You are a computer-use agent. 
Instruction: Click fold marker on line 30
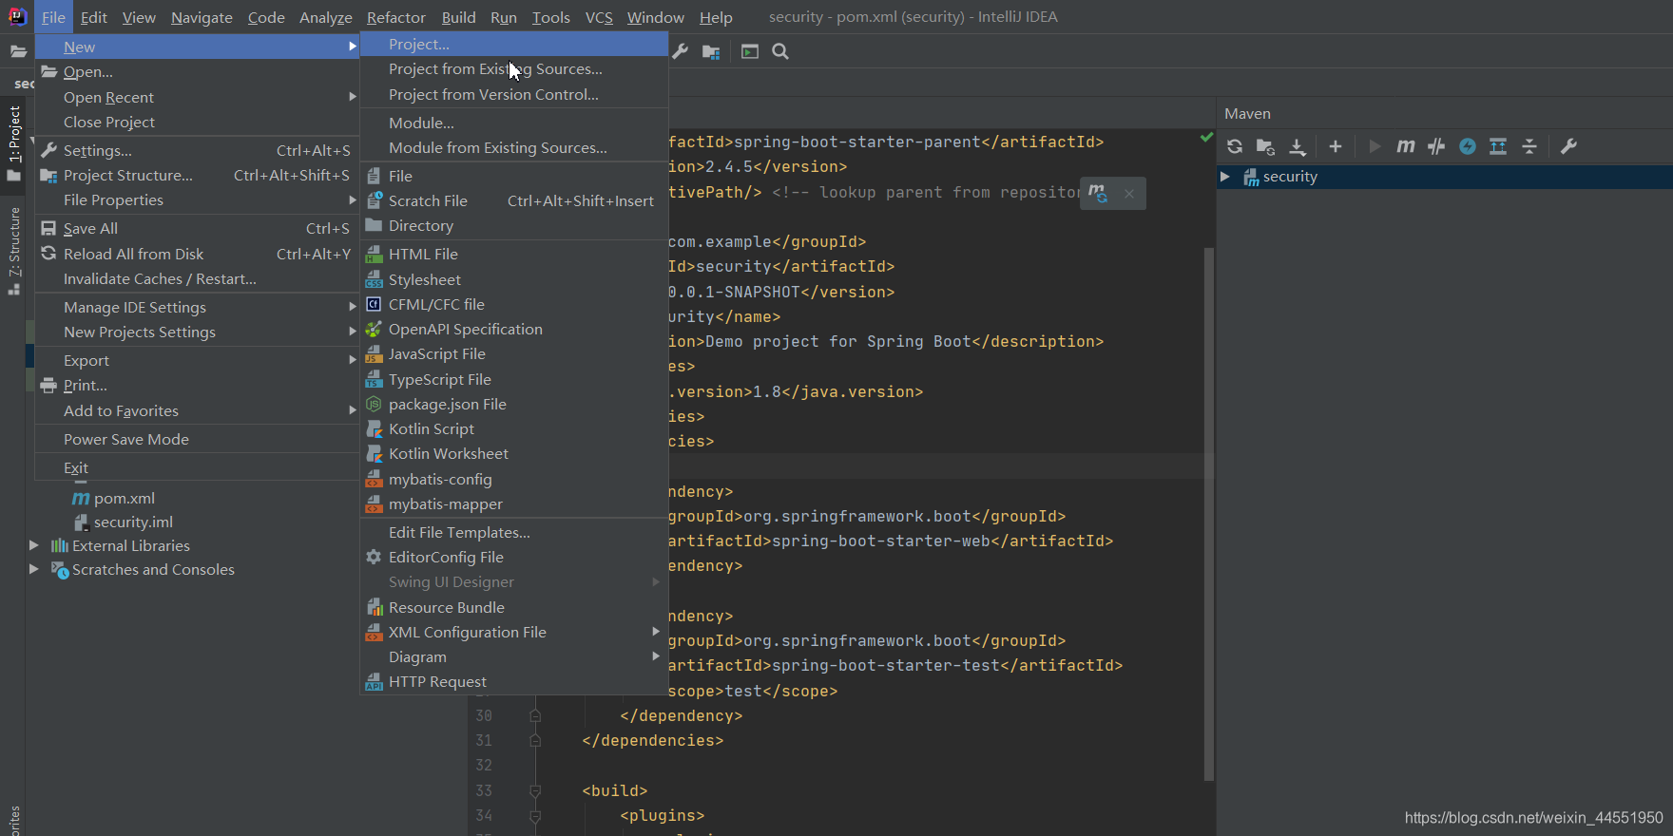pyautogui.click(x=535, y=715)
